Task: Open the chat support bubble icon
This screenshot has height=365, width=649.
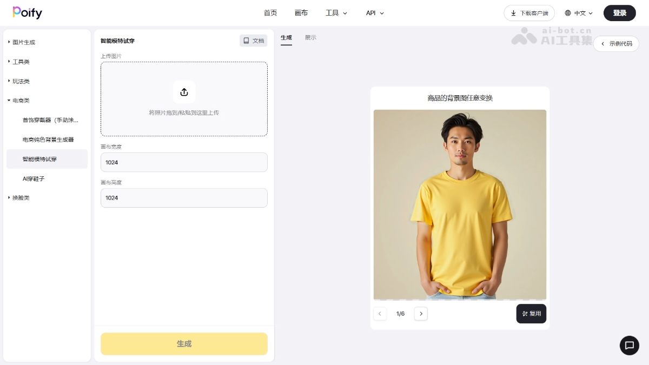Action: pos(629,345)
